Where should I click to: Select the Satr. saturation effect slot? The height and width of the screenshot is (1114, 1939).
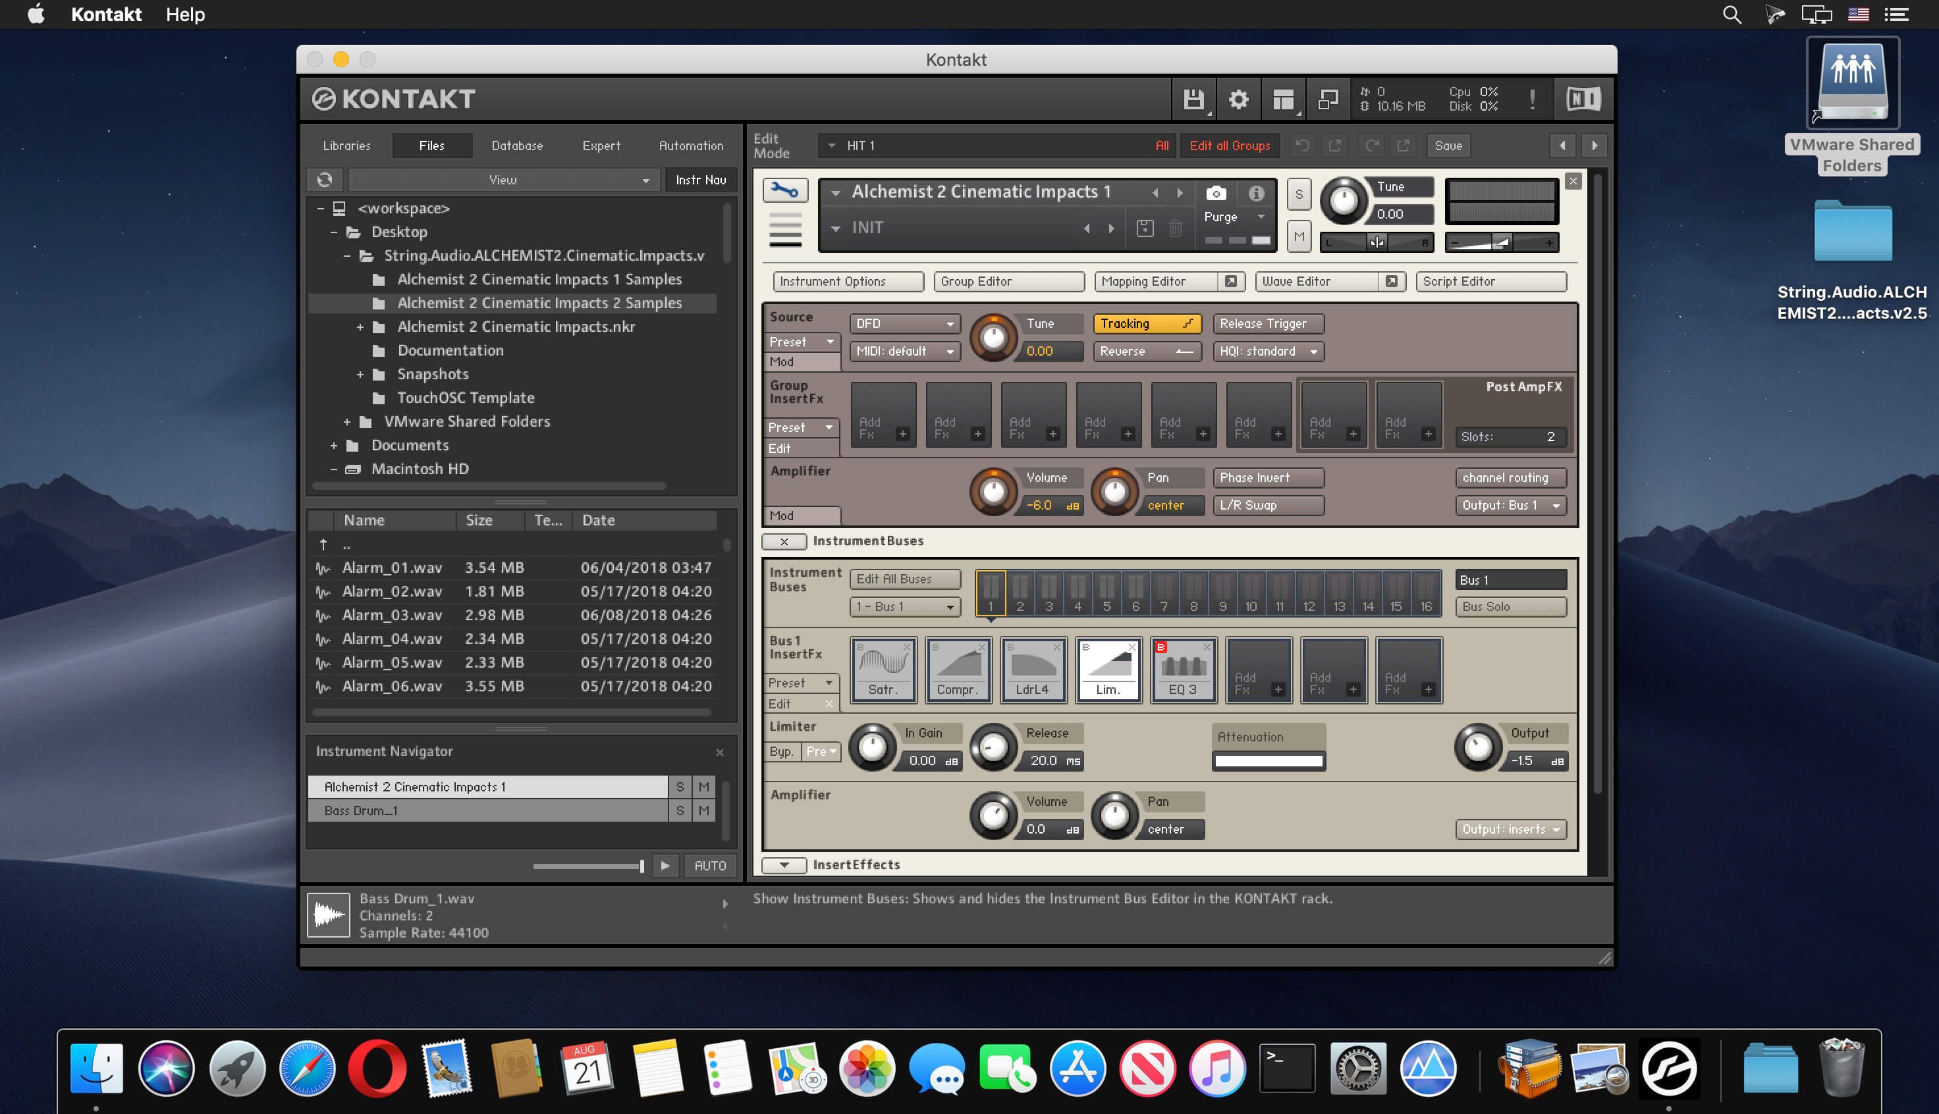(x=883, y=670)
